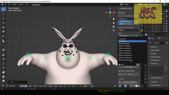
Task: Expand the Normals panel
Action: coord(153,47)
